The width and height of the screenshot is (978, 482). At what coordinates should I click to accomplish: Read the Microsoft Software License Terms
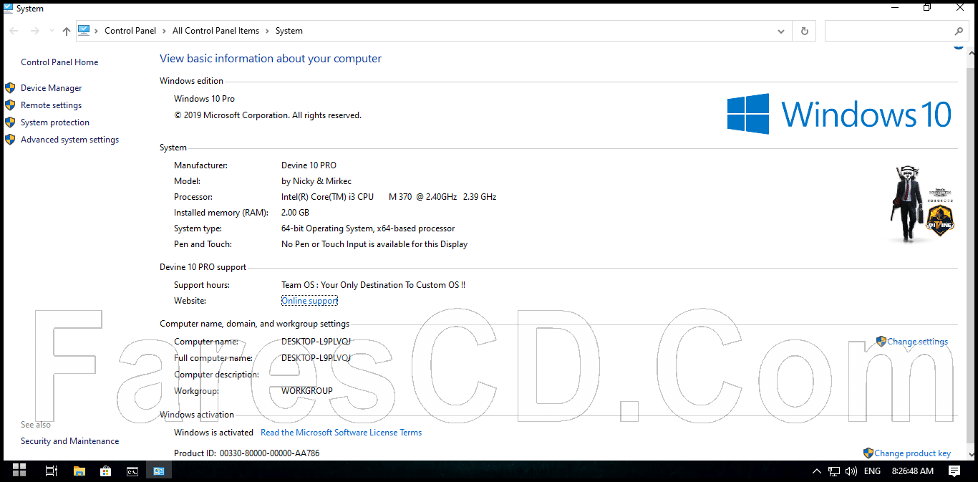tap(341, 433)
